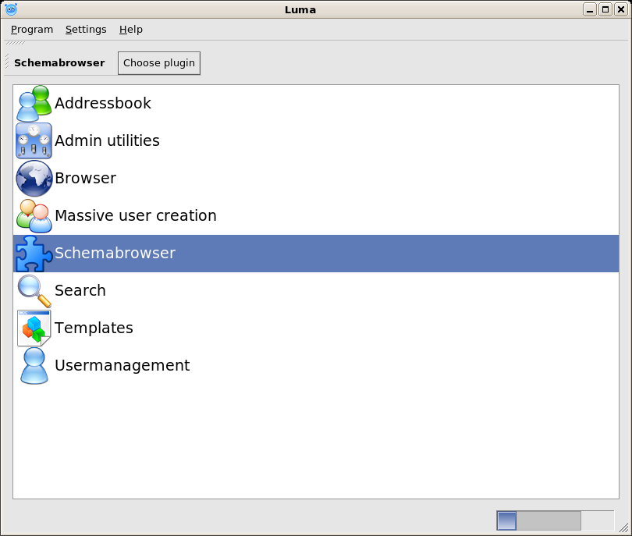Click the Admin utilities clock panel icon
The image size is (632, 536).
click(x=34, y=141)
